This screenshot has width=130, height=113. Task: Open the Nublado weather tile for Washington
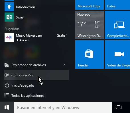90,25
